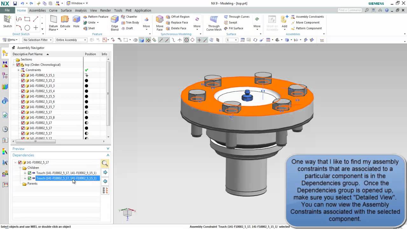Open the Unite dropdown arrow
This screenshot has height=229, width=407.
98,23
